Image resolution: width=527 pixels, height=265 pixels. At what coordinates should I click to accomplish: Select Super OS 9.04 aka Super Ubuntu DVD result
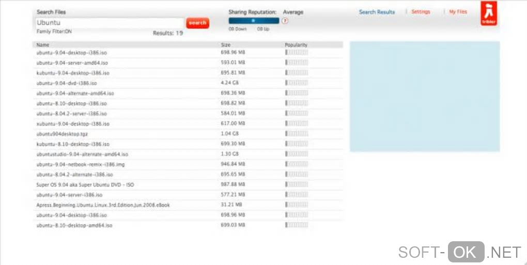(188, 184)
